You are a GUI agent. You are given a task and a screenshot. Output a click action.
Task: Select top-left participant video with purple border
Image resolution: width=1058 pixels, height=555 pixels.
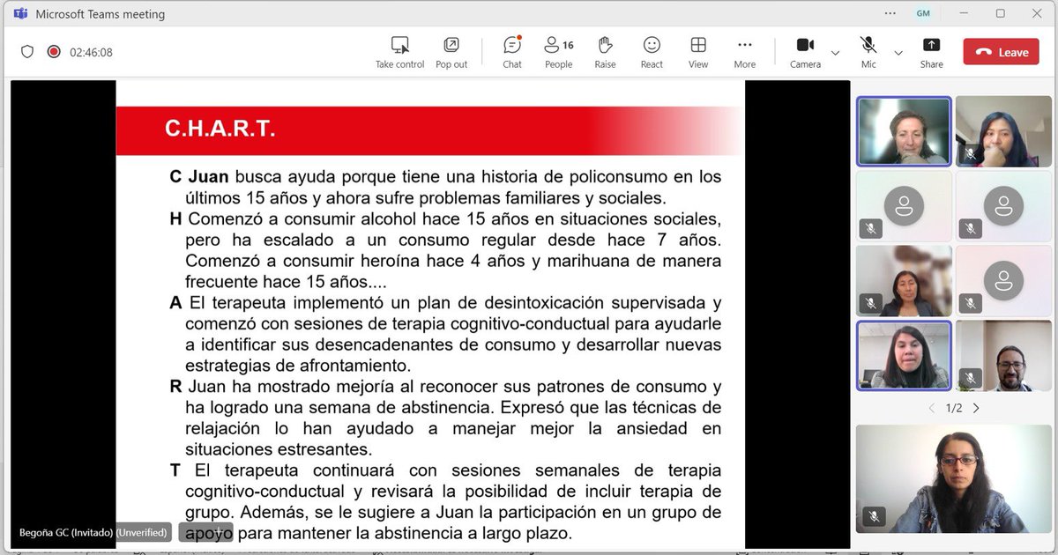tap(905, 131)
